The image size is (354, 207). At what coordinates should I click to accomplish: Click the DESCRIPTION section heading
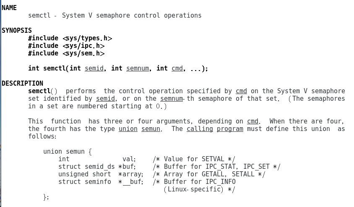click(x=22, y=84)
